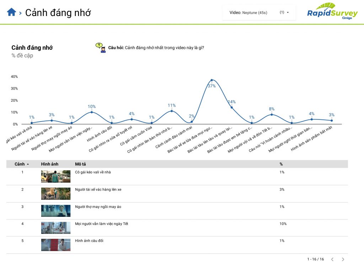The width and height of the screenshot is (364, 273).
Task: Click the 2% data point on chart
Action: tap(192, 122)
